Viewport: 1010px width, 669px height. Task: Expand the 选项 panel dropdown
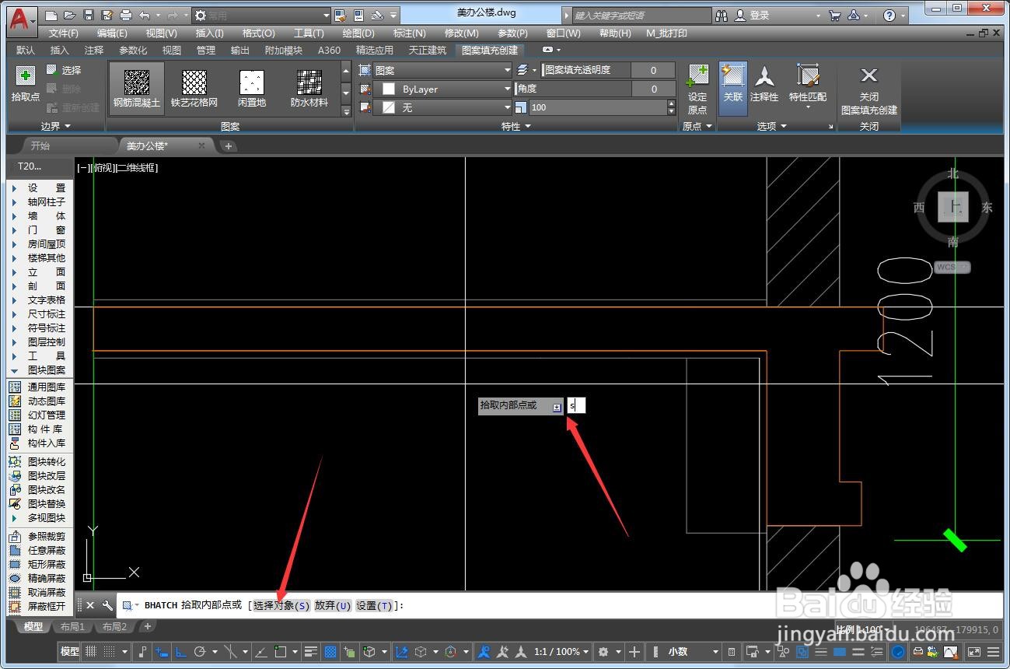pyautogui.click(x=772, y=126)
